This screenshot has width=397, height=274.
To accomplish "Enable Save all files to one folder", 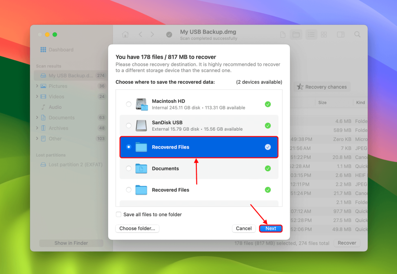I will tap(118, 214).
